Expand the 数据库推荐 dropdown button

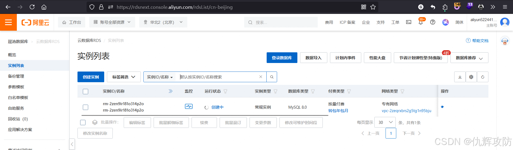[x=469, y=58]
